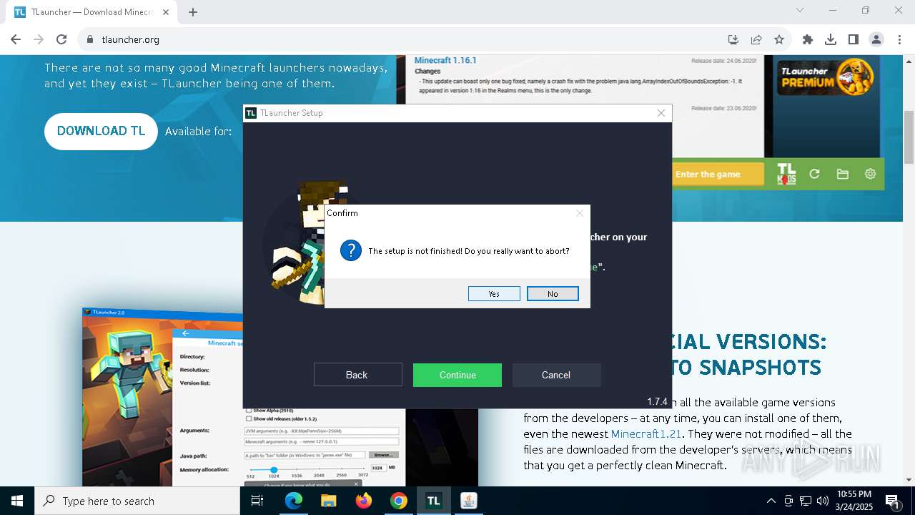Toggle Chrome side panel
Screen dimensions: 915x515
point(854,39)
